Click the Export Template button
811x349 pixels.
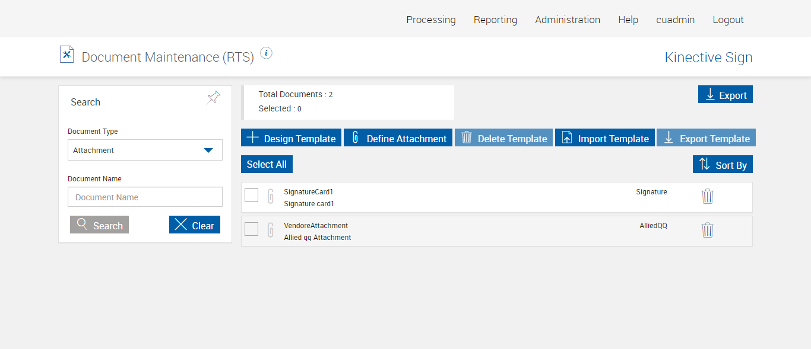706,137
